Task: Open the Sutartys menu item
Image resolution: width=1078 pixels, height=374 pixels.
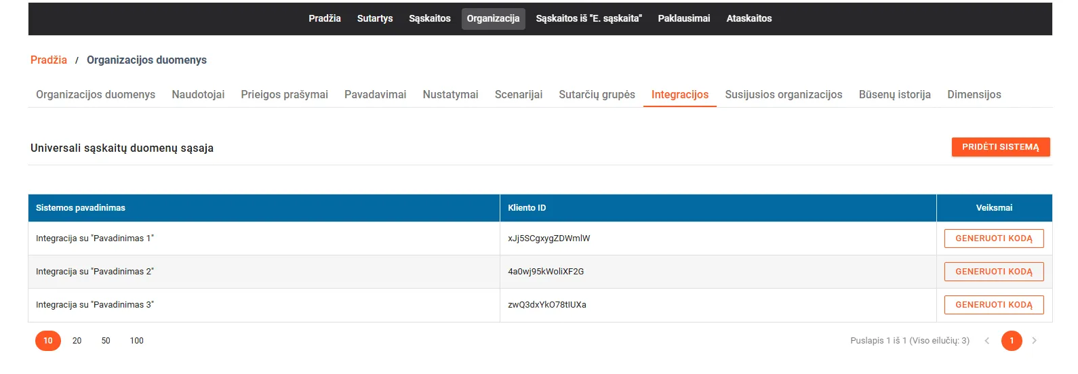Action: (x=375, y=18)
